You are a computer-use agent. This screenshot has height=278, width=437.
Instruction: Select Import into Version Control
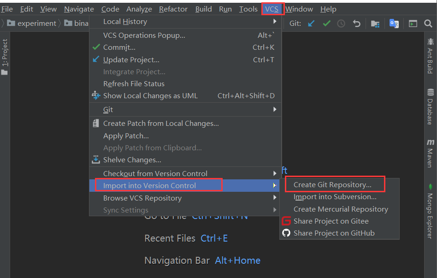coord(185,185)
